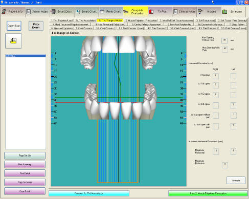Open the Admin Notes section
This screenshot has width=249, height=199.
coord(37,12)
